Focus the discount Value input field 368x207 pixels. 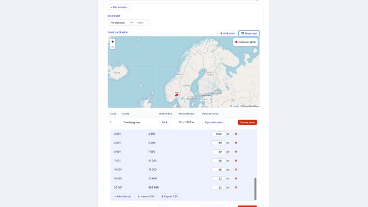click(x=142, y=23)
